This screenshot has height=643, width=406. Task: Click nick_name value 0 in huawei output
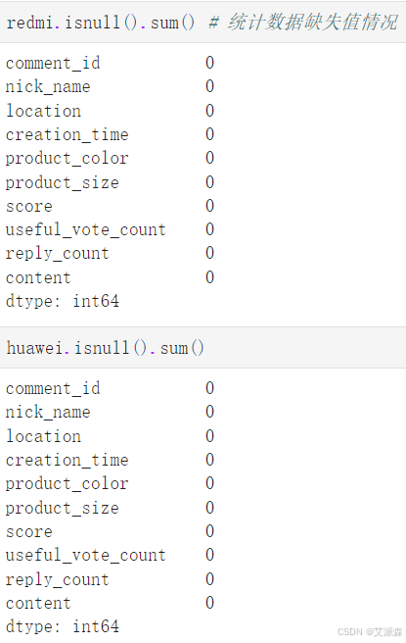coord(209,412)
